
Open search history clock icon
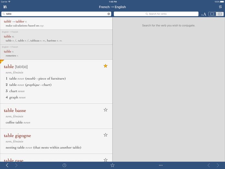[64, 165]
